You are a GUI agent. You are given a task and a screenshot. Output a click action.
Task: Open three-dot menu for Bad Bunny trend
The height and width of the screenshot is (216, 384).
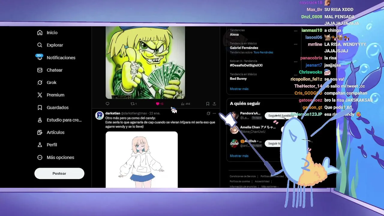click(x=295, y=74)
